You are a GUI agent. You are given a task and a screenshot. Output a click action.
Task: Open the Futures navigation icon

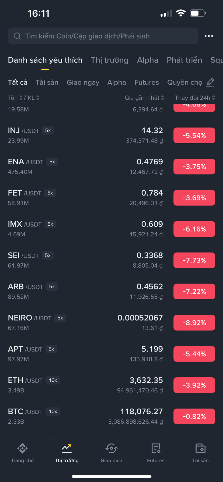coord(156,448)
